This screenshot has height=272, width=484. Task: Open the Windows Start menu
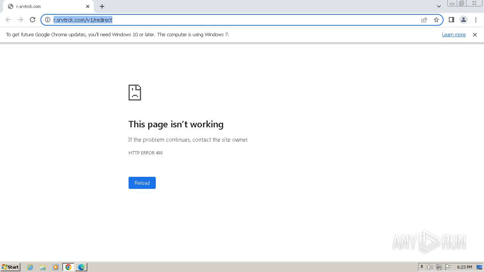coord(11,267)
